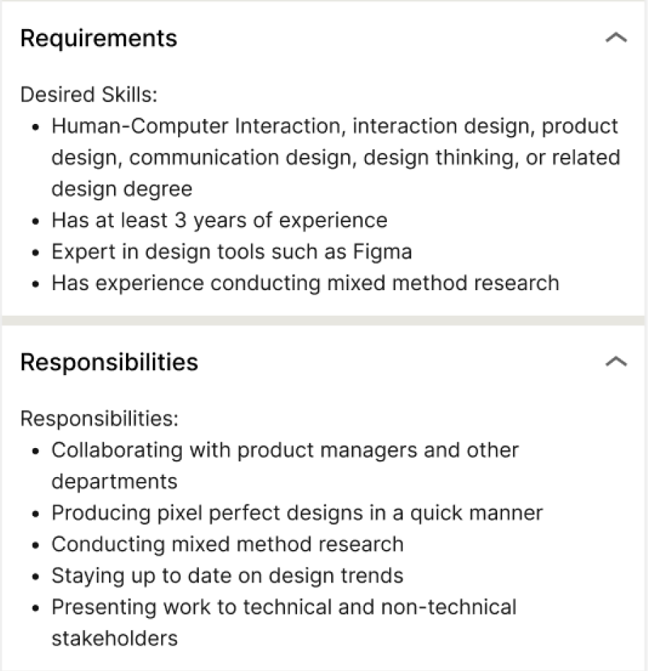Click the bold Responsibilities section heading
The image size is (648, 671).
tap(109, 362)
